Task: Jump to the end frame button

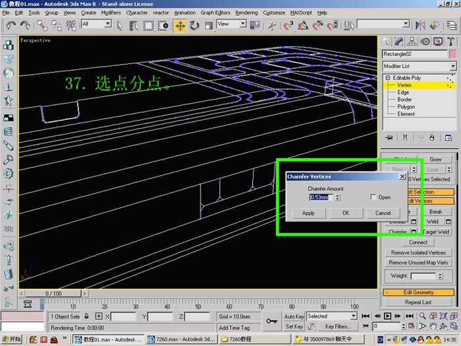Action: [409, 316]
